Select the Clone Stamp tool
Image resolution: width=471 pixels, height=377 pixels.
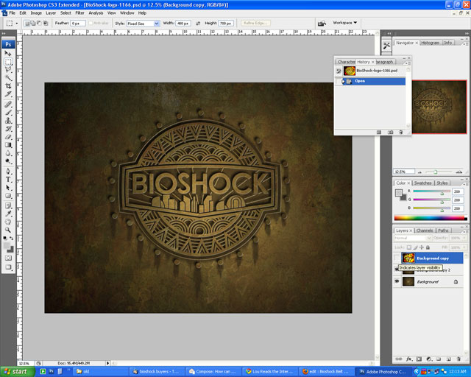(8, 121)
